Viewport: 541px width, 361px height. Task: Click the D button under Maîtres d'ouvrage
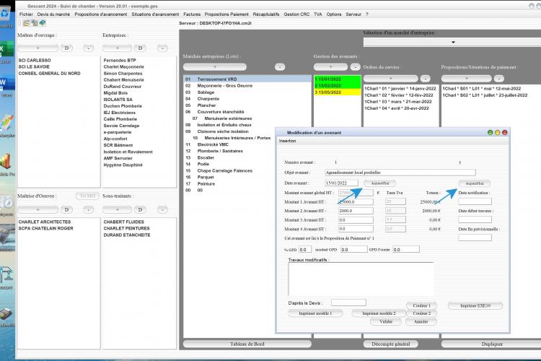[66, 48]
